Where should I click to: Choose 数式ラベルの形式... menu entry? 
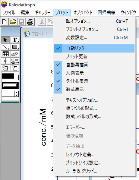94,117
